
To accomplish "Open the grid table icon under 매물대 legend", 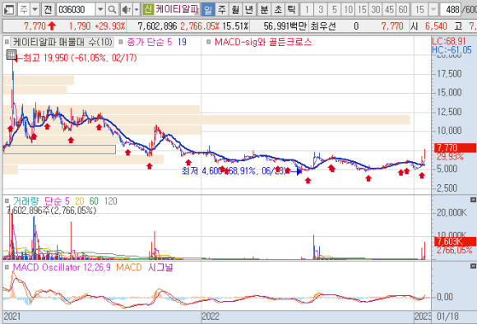I will pyautogui.click(x=12, y=55).
